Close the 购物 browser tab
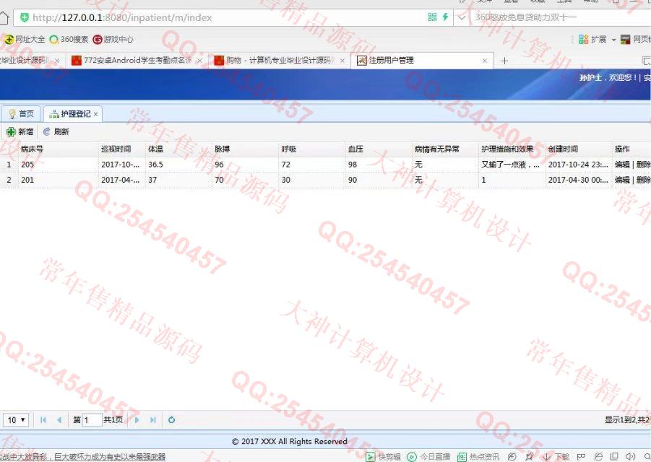This screenshot has height=462, width=651. [342, 61]
